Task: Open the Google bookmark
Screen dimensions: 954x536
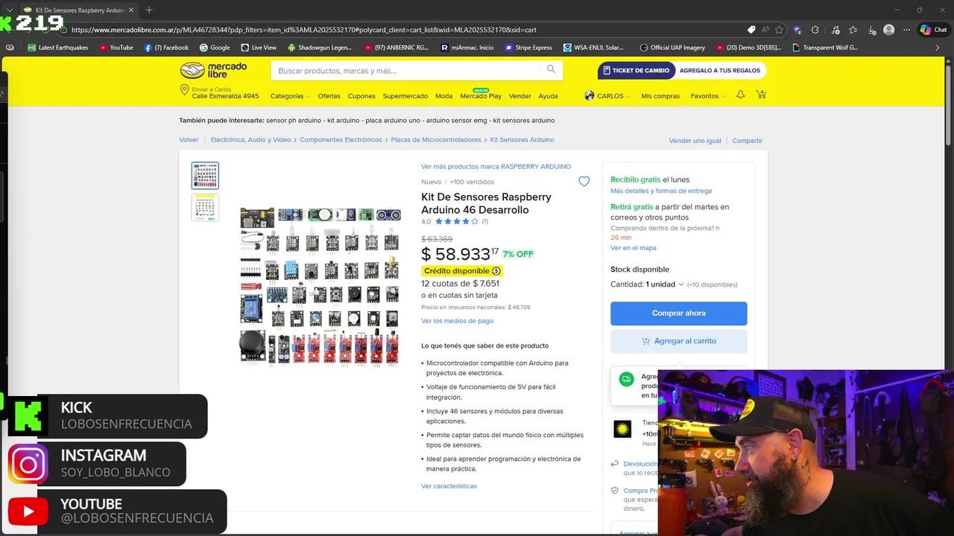Action: click(215, 47)
